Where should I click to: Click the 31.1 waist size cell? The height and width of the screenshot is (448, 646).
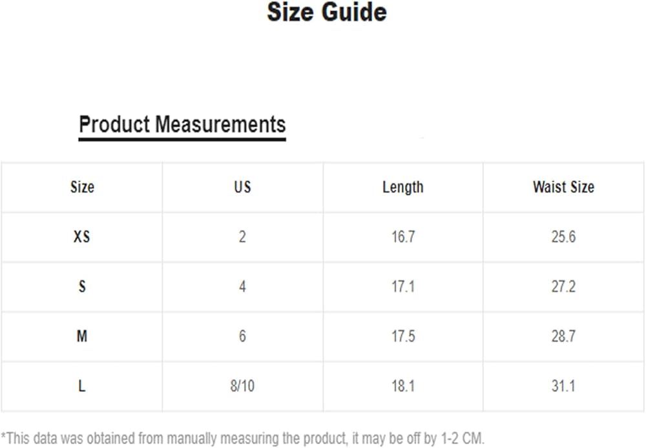tap(563, 386)
